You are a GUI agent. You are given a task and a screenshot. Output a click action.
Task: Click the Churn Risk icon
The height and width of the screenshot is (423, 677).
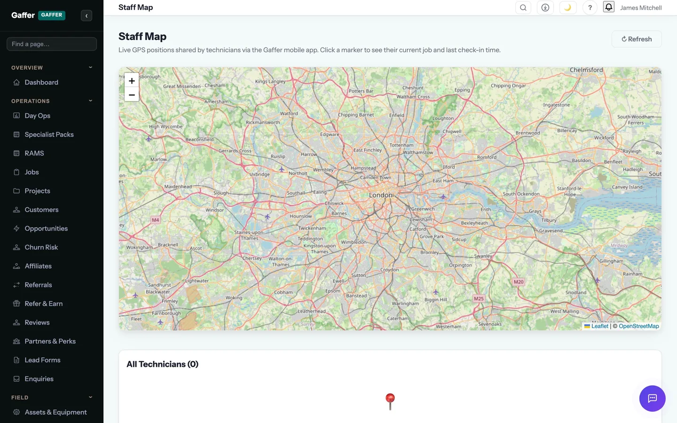(x=16, y=247)
